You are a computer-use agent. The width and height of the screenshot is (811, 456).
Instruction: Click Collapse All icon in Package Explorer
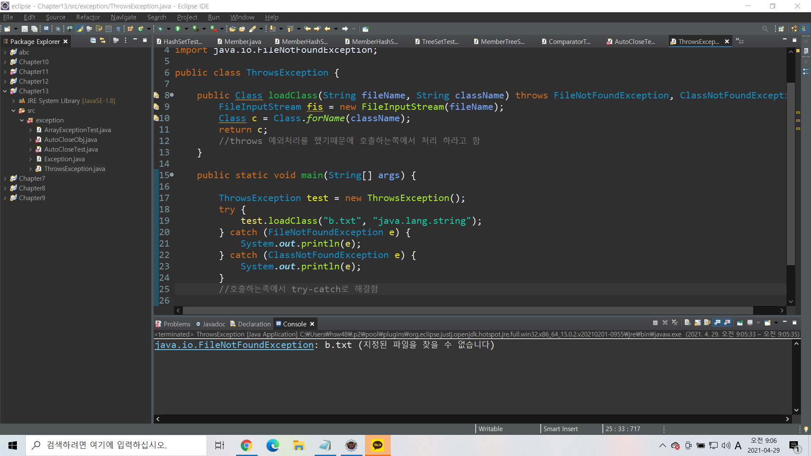(x=93, y=41)
